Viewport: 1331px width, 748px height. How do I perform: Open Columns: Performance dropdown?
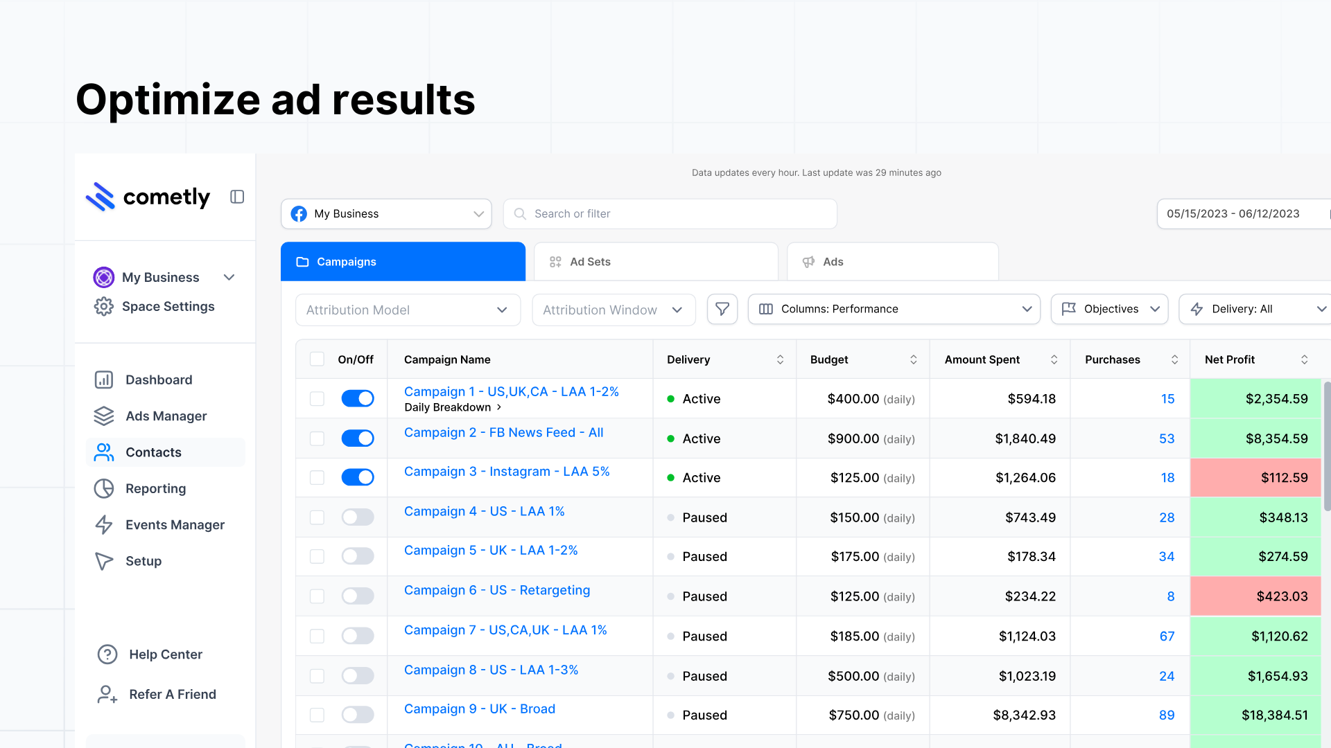(x=894, y=309)
